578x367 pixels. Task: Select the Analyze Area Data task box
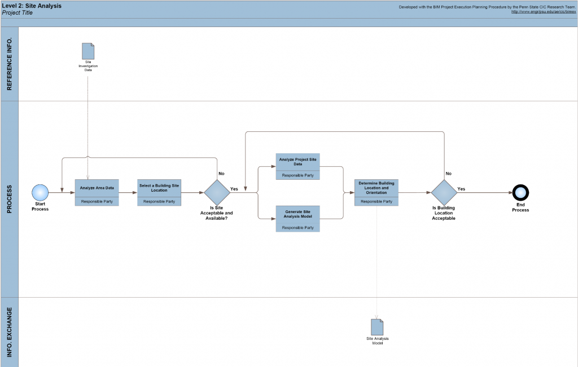pos(97,188)
